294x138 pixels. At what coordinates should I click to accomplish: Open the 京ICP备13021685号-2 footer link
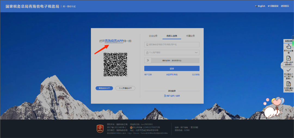(x=117, y=127)
